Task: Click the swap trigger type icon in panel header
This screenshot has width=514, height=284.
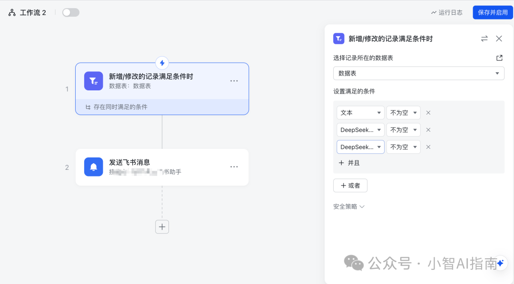Action: [484, 39]
